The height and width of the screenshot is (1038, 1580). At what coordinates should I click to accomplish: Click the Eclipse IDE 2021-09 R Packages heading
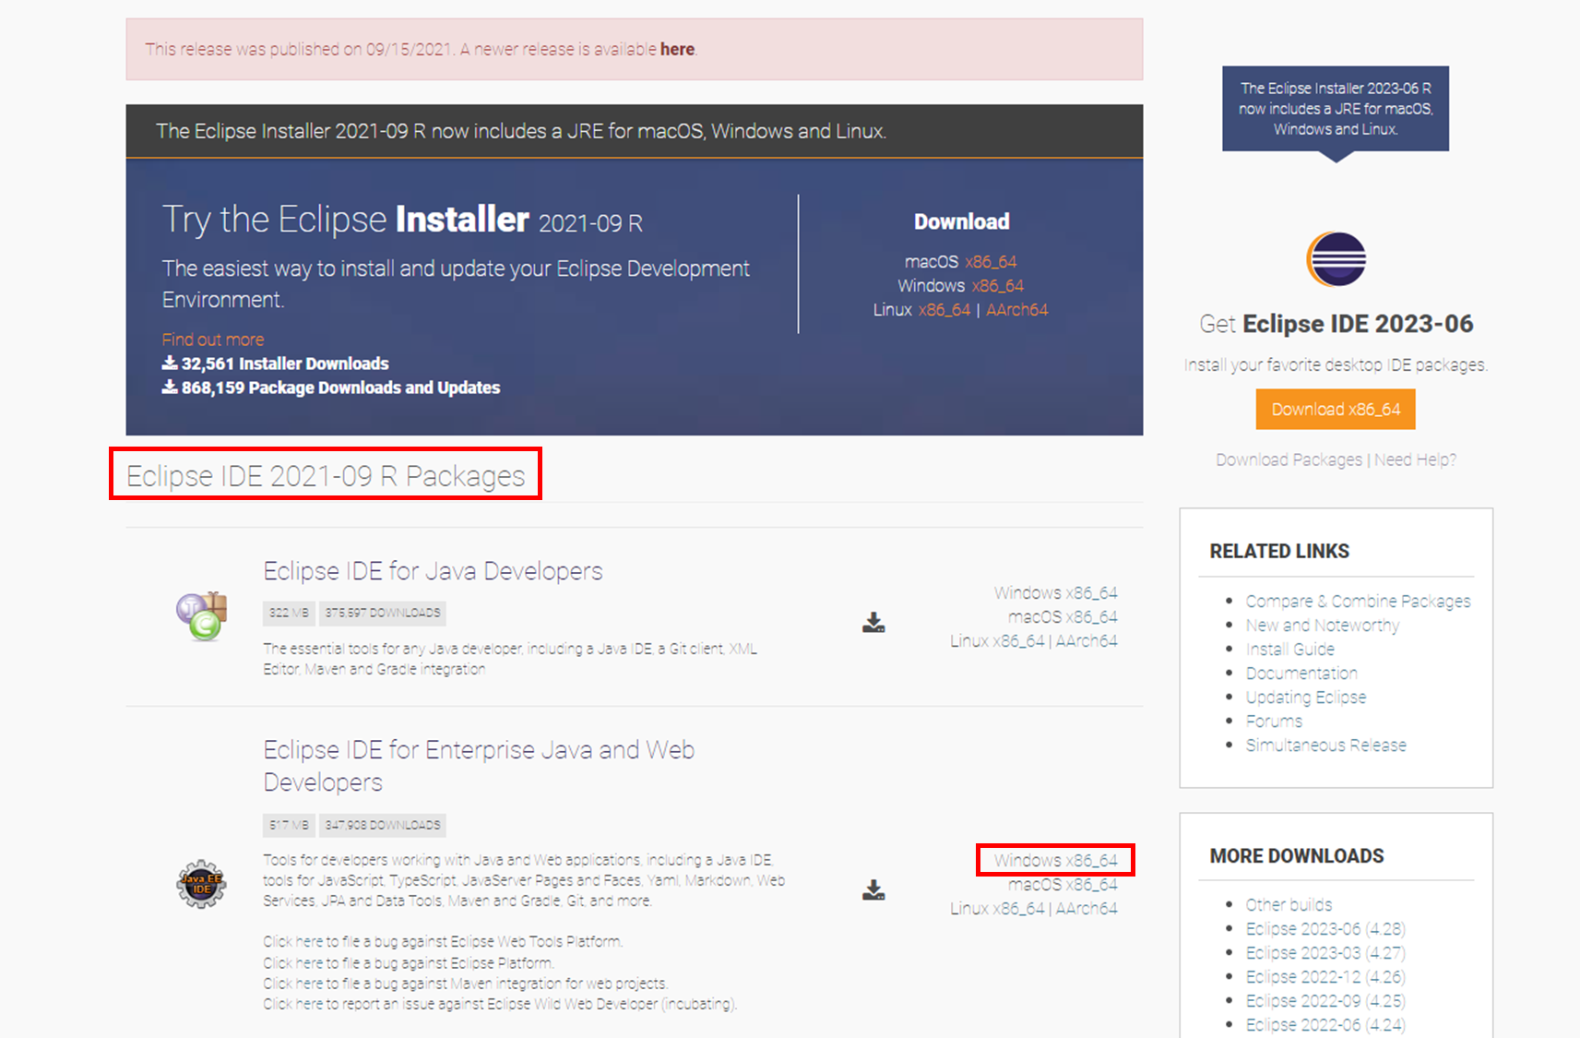[x=325, y=476]
